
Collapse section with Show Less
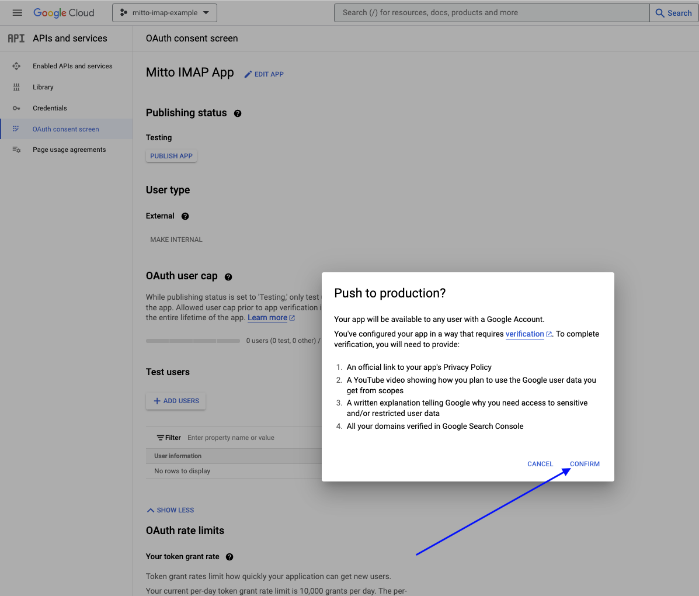coord(171,510)
